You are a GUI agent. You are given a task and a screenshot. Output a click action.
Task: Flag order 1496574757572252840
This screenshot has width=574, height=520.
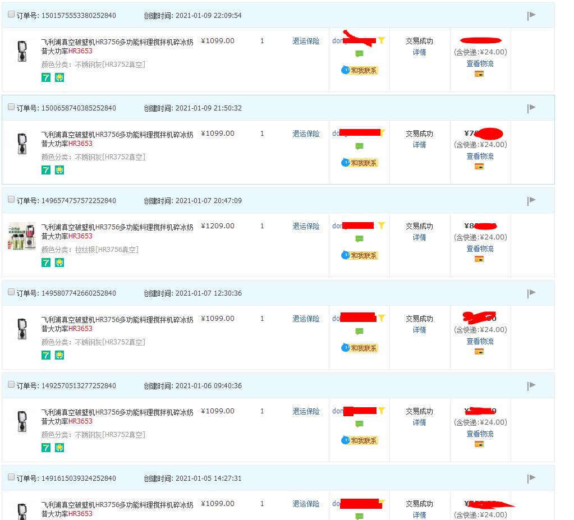(531, 201)
